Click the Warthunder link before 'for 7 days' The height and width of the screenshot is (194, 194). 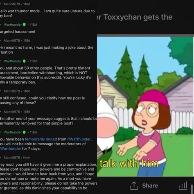[11, 149]
